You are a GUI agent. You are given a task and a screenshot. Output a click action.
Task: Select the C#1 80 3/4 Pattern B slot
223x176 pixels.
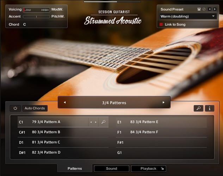pyautogui.click(x=63, y=132)
